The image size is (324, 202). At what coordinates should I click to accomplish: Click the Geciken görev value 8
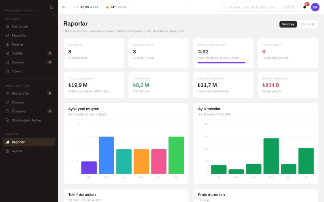click(x=264, y=52)
